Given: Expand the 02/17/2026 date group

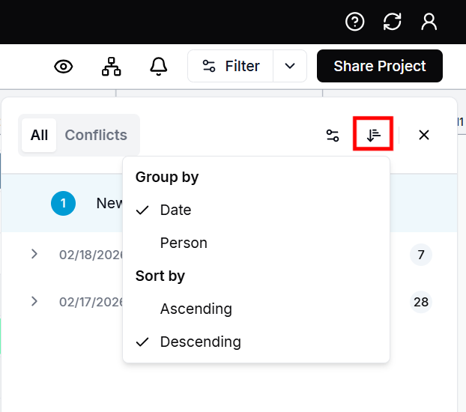Looking at the screenshot, I should tap(34, 302).
